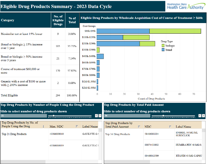Select the biologic legend color swatch
Screen dimensions: 207x164
click(163, 46)
